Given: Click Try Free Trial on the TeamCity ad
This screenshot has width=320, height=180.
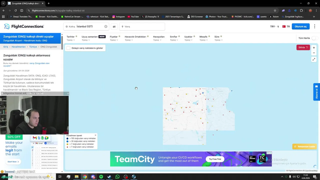Looking at the screenshot, I should point(215,159).
